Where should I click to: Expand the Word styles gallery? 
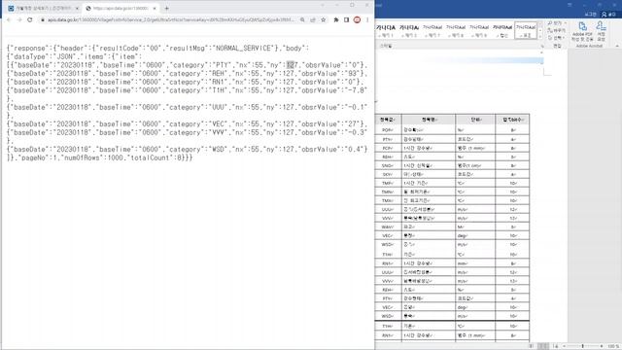coord(540,37)
